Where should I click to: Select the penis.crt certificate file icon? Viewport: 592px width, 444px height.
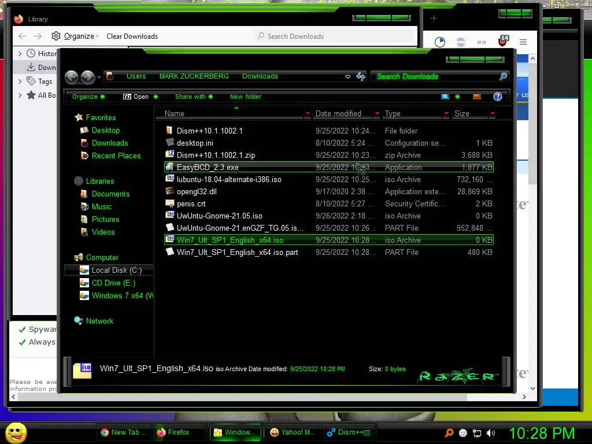169,203
